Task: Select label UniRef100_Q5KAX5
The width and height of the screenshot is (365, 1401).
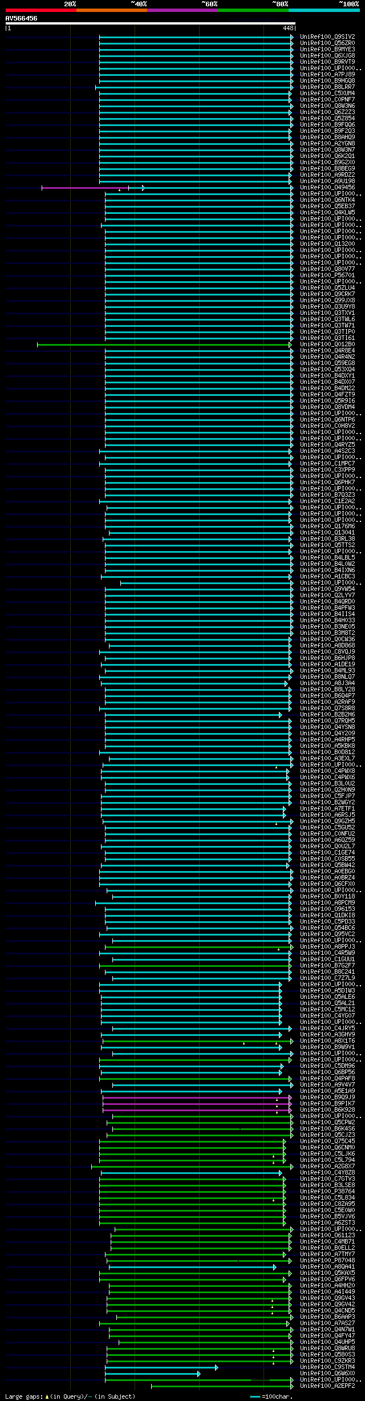Action: click(x=327, y=1273)
